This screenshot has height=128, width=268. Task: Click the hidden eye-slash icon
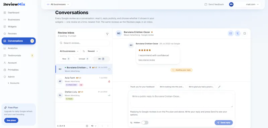tap(131, 123)
